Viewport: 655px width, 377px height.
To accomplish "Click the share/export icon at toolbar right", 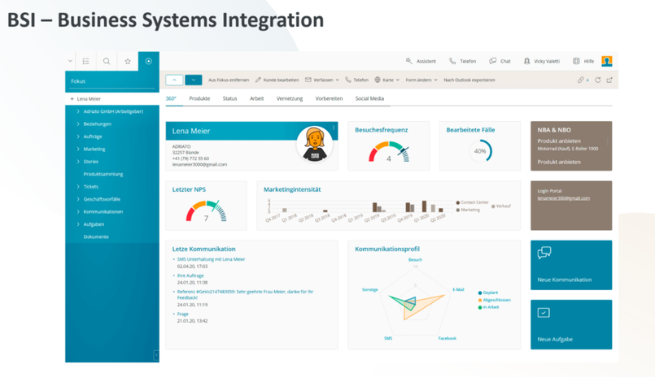I will pyautogui.click(x=609, y=80).
